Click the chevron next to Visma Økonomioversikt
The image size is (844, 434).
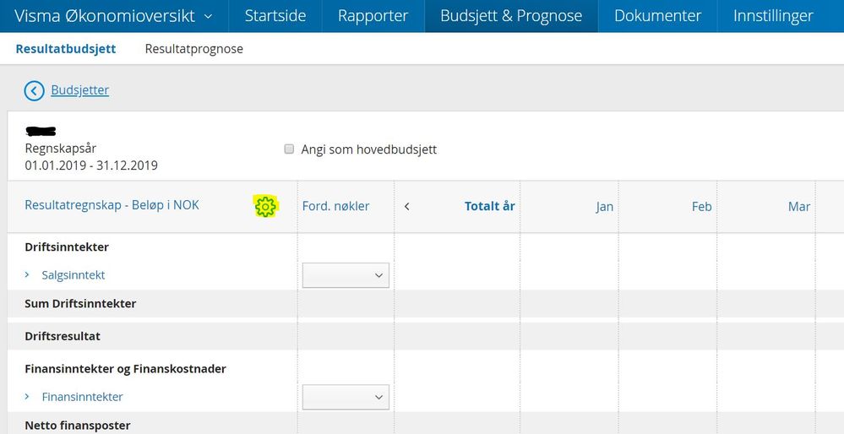209,16
